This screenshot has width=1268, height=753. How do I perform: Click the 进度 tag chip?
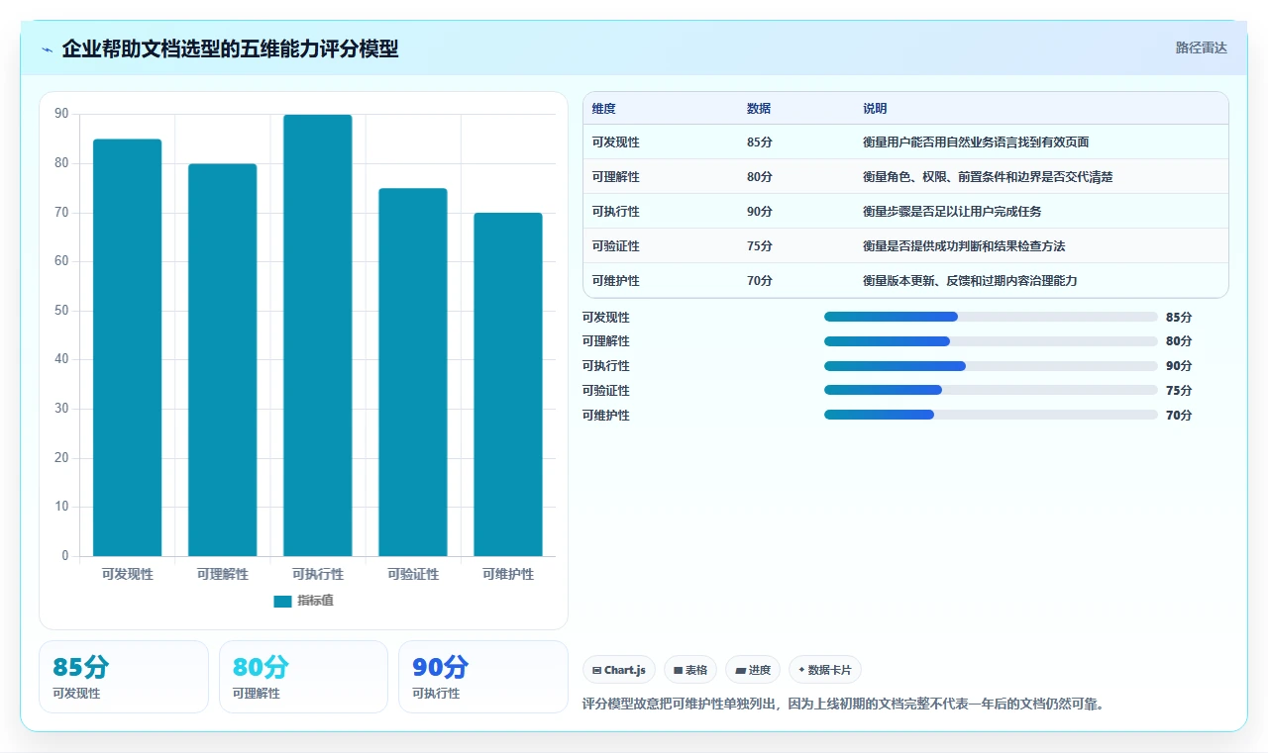click(753, 670)
